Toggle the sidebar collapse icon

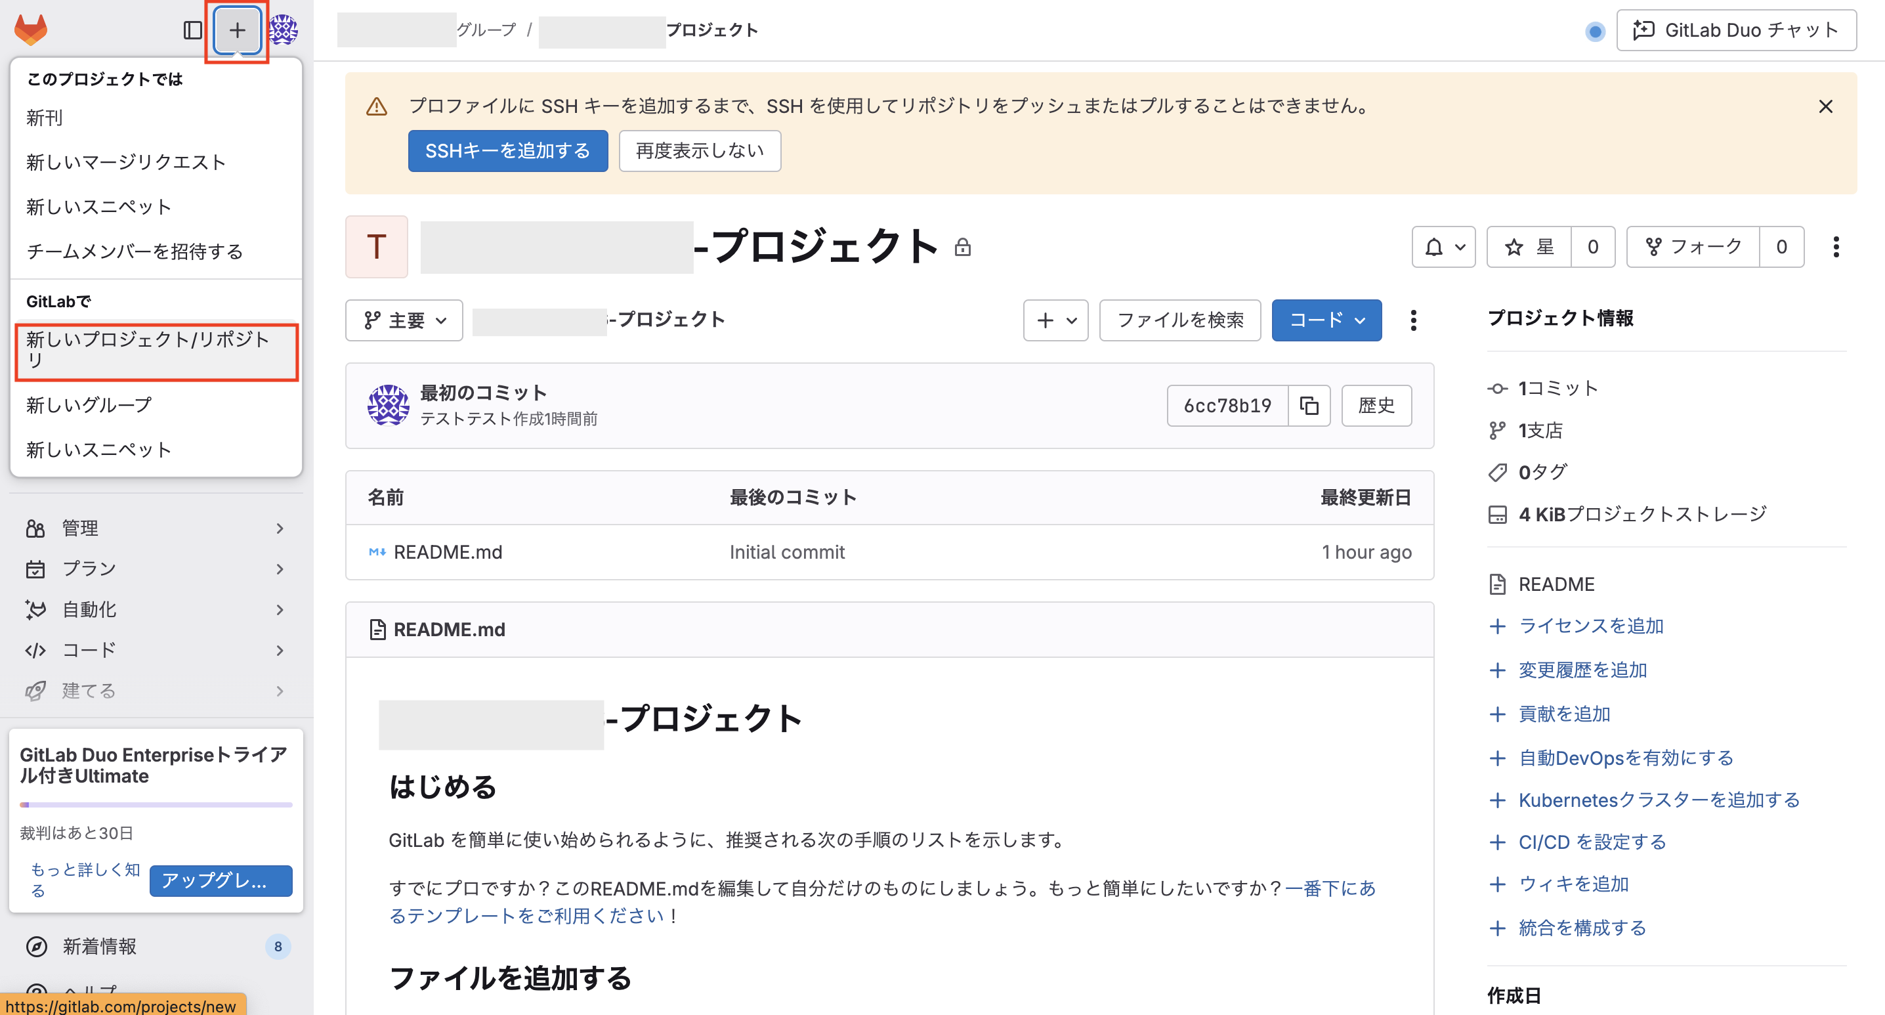click(192, 30)
